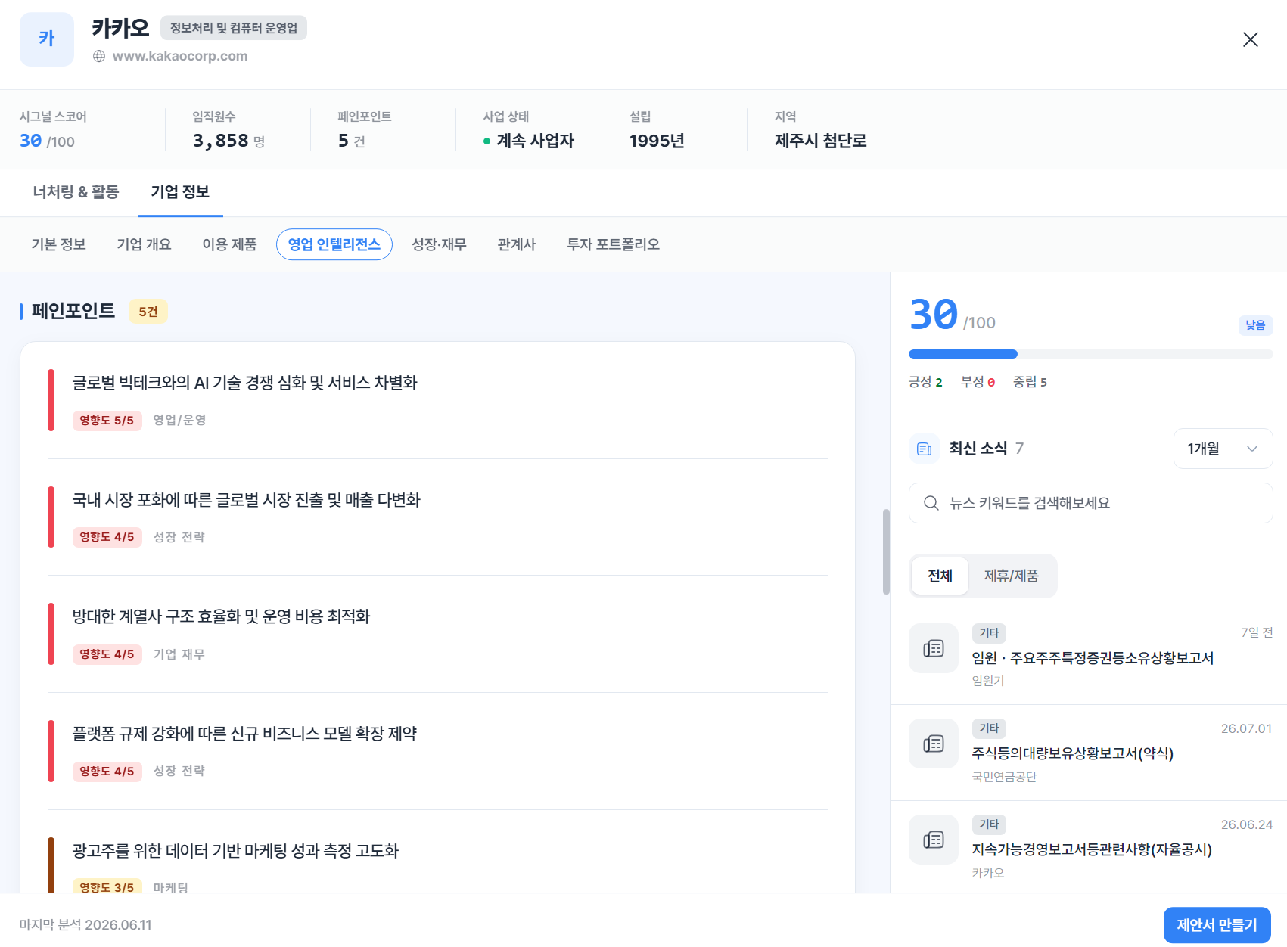Click the 계속 사업자 business status
The image size is (1287, 947).
[x=529, y=141]
